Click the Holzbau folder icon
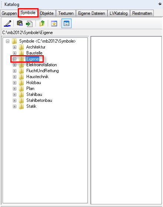Viewport: 163px width, 207px height. pos(21,83)
